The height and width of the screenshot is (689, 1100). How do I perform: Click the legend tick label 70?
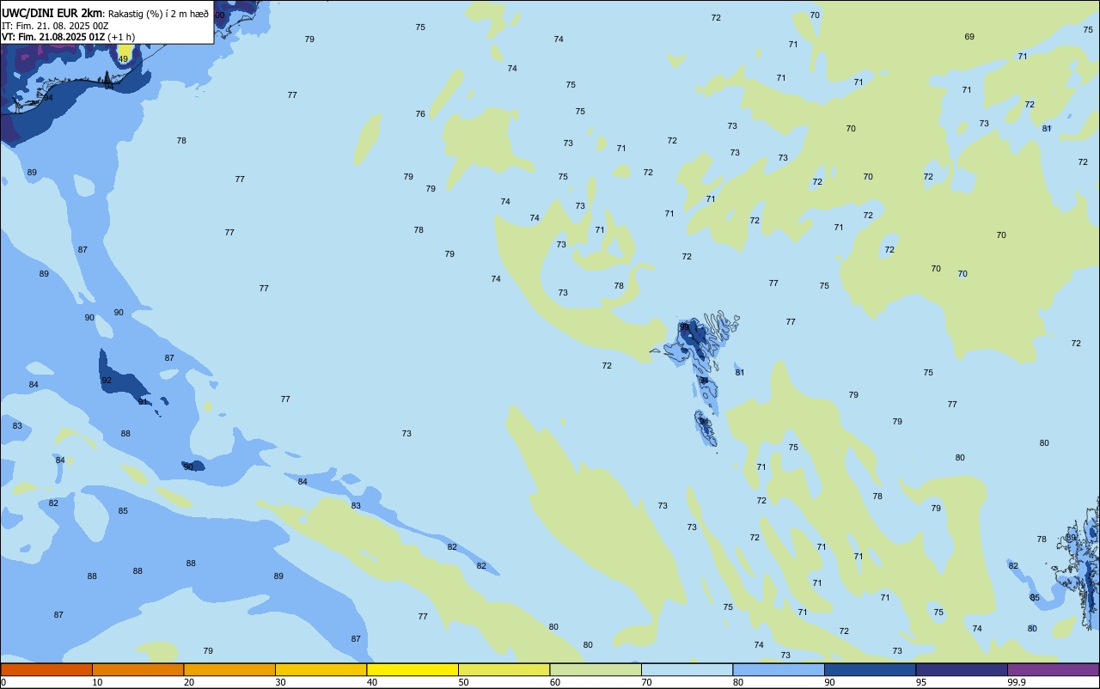click(x=646, y=682)
